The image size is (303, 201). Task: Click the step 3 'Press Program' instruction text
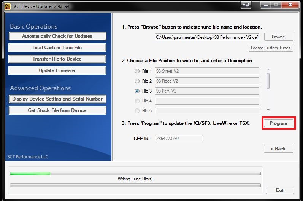tap(186, 123)
